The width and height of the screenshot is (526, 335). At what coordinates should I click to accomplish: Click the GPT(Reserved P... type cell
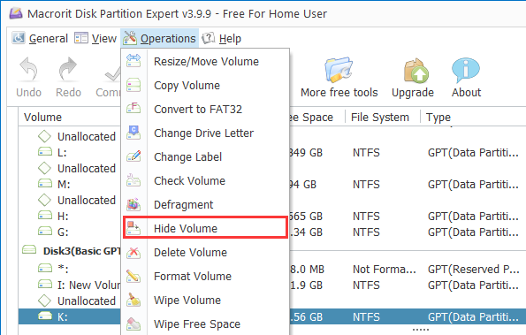point(473,269)
